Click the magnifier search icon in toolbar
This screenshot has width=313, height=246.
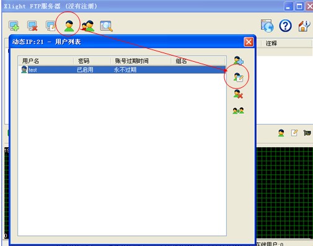[x=107, y=26]
